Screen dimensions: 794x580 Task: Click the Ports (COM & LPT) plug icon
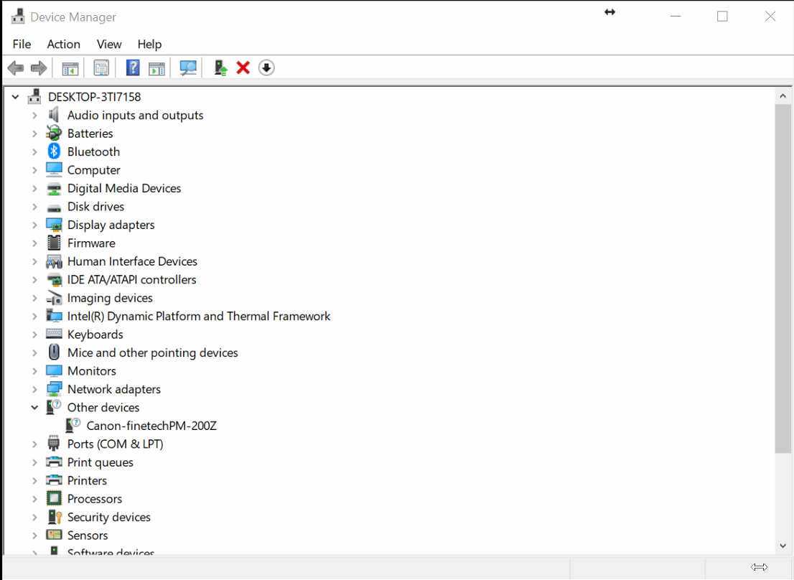(x=54, y=444)
